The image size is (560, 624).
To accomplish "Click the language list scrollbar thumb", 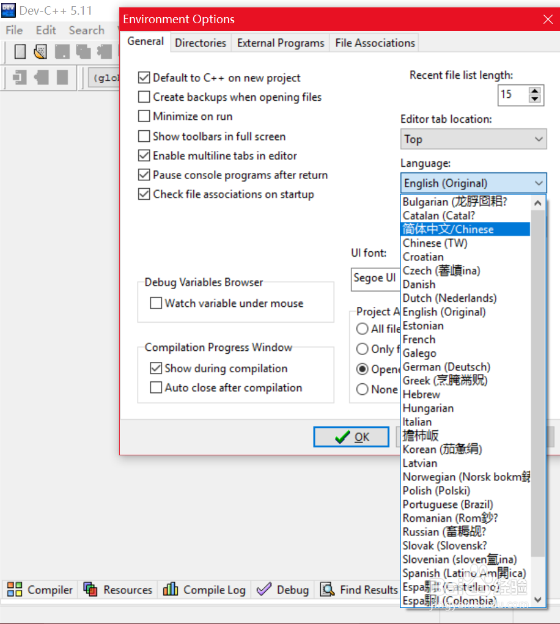I will (x=538, y=383).
